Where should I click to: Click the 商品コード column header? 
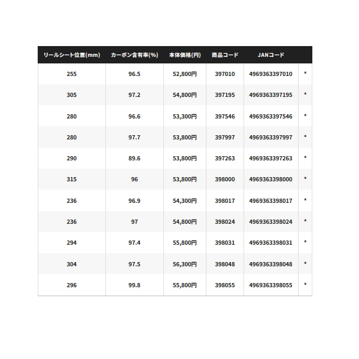pos(225,55)
